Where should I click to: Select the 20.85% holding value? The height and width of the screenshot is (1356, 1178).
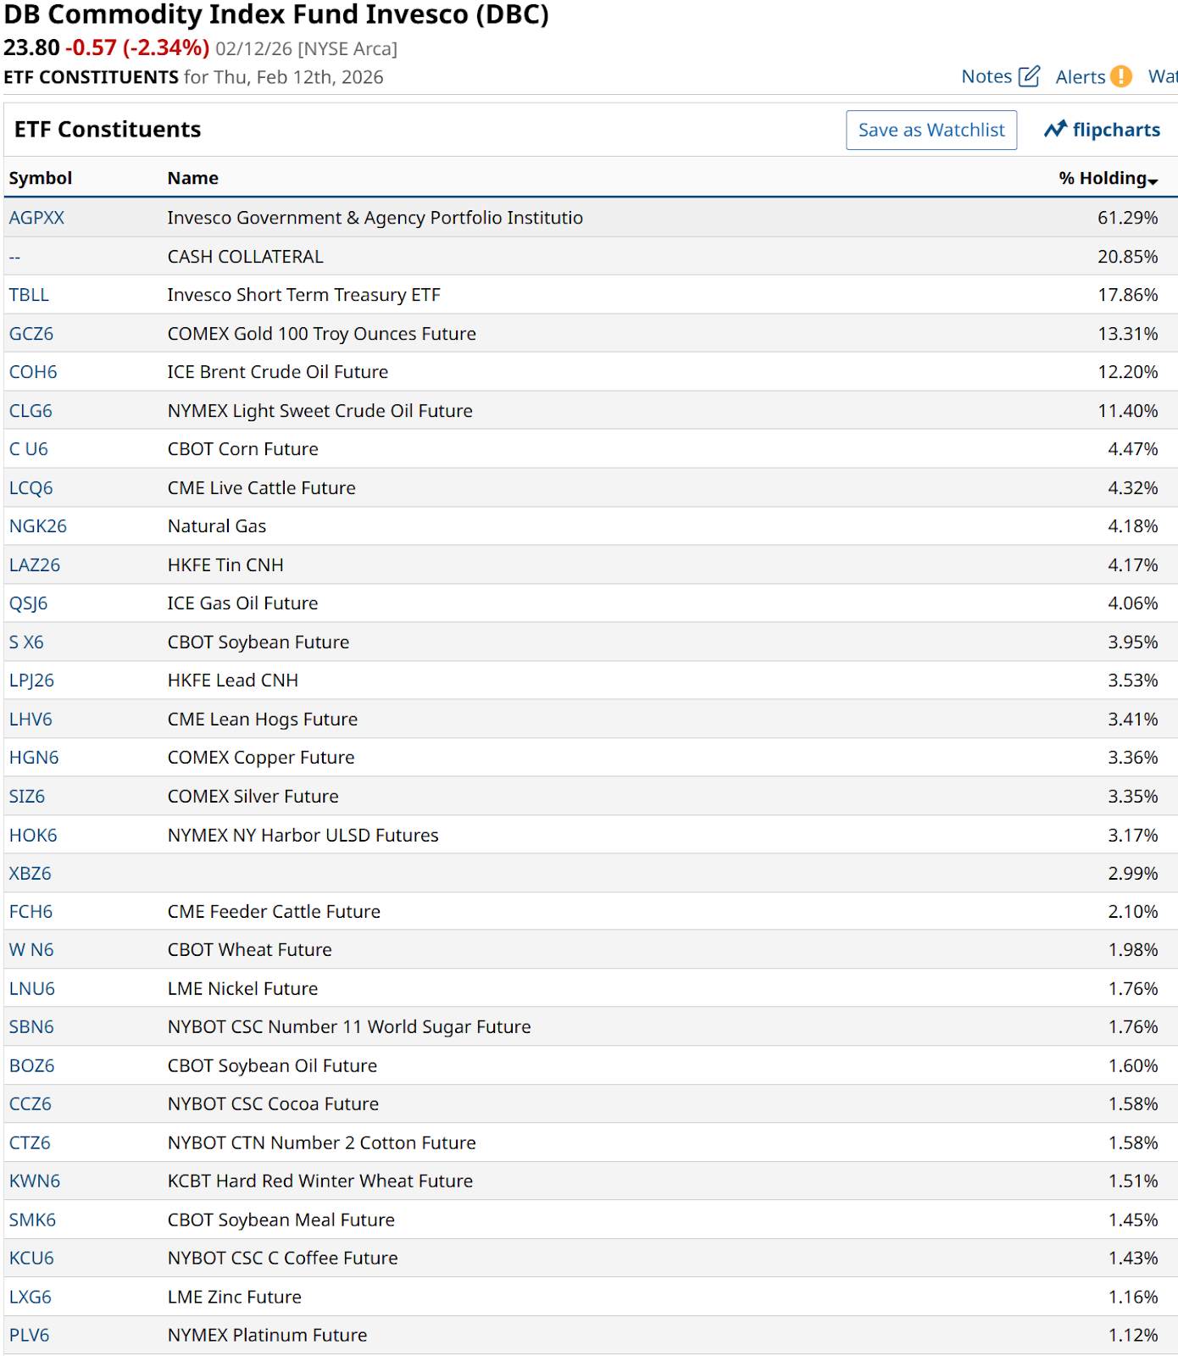point(1128,257)
